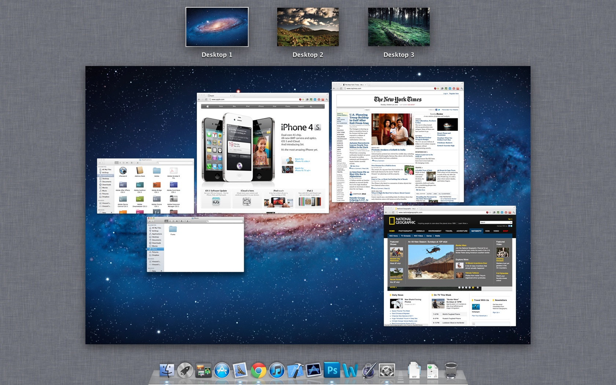The height and width of the screenshot is (385, 616).
Task: Reload the National Geographic page
Action: coord(393,212)
